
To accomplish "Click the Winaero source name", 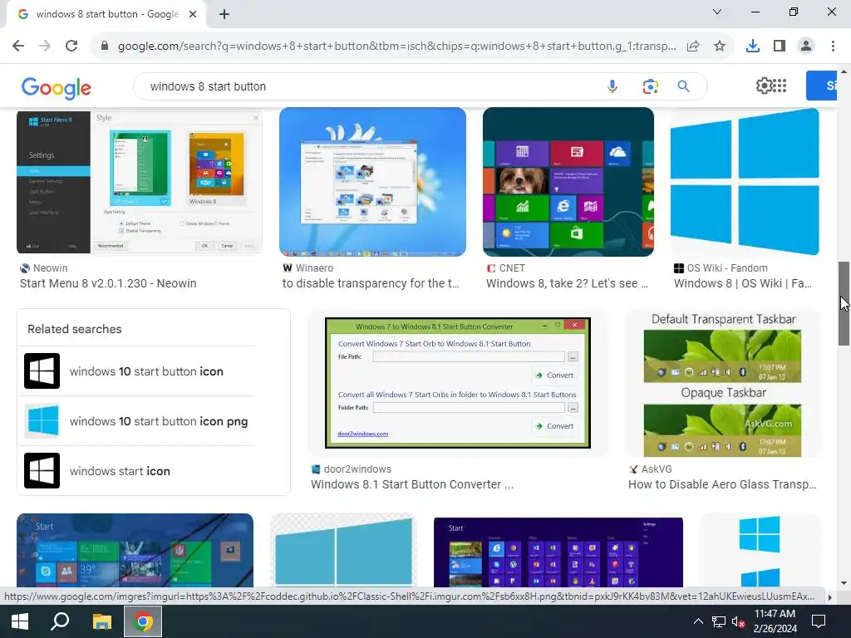I will (315, 268).
